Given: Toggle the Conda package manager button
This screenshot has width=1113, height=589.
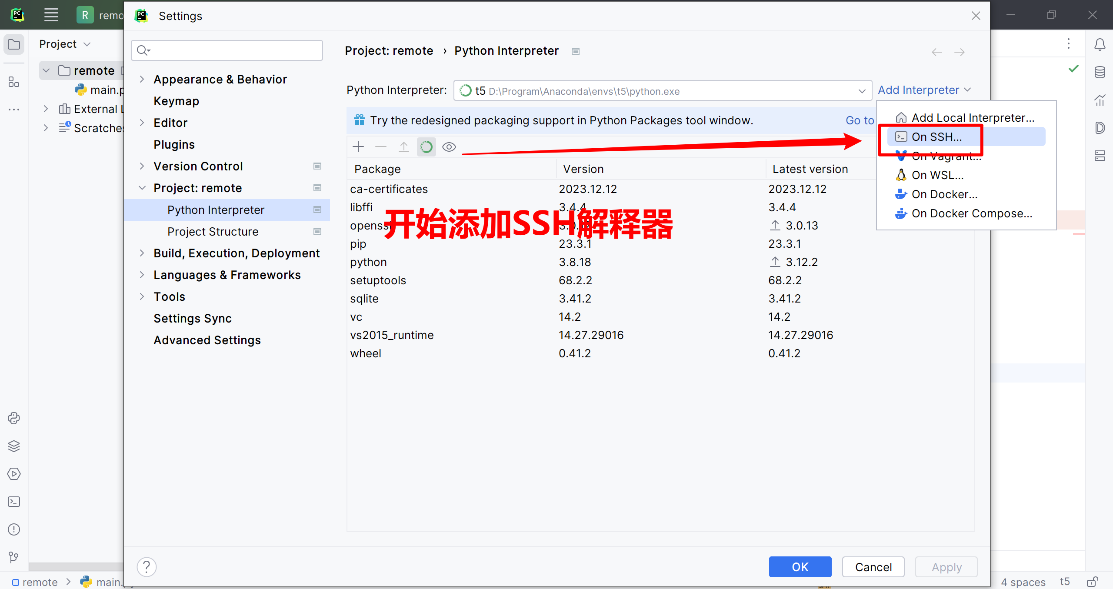Looking at the screenshot, I should tap(427, 147).
